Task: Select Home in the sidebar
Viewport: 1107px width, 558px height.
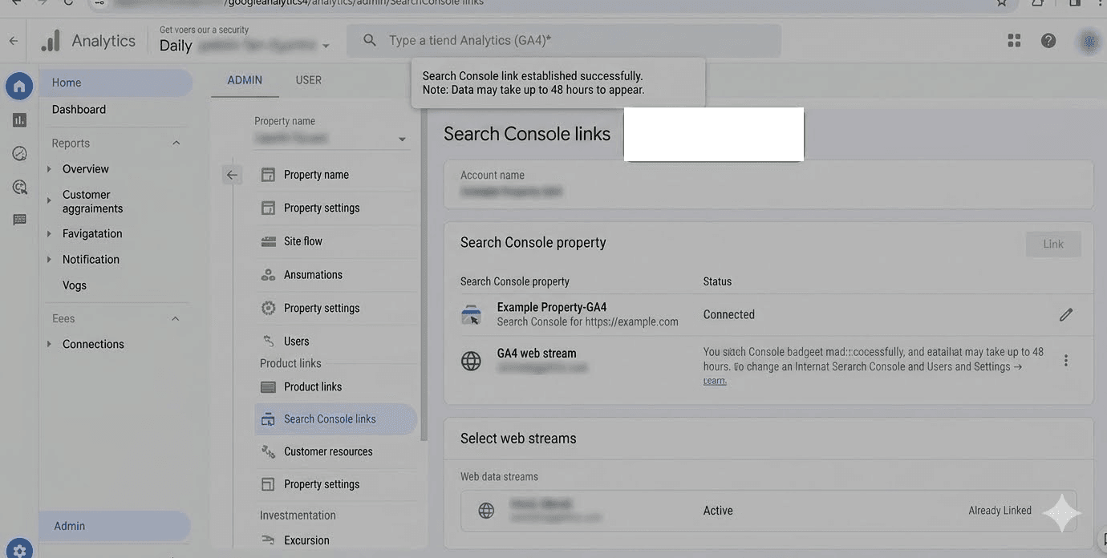Action: [116, 83]
